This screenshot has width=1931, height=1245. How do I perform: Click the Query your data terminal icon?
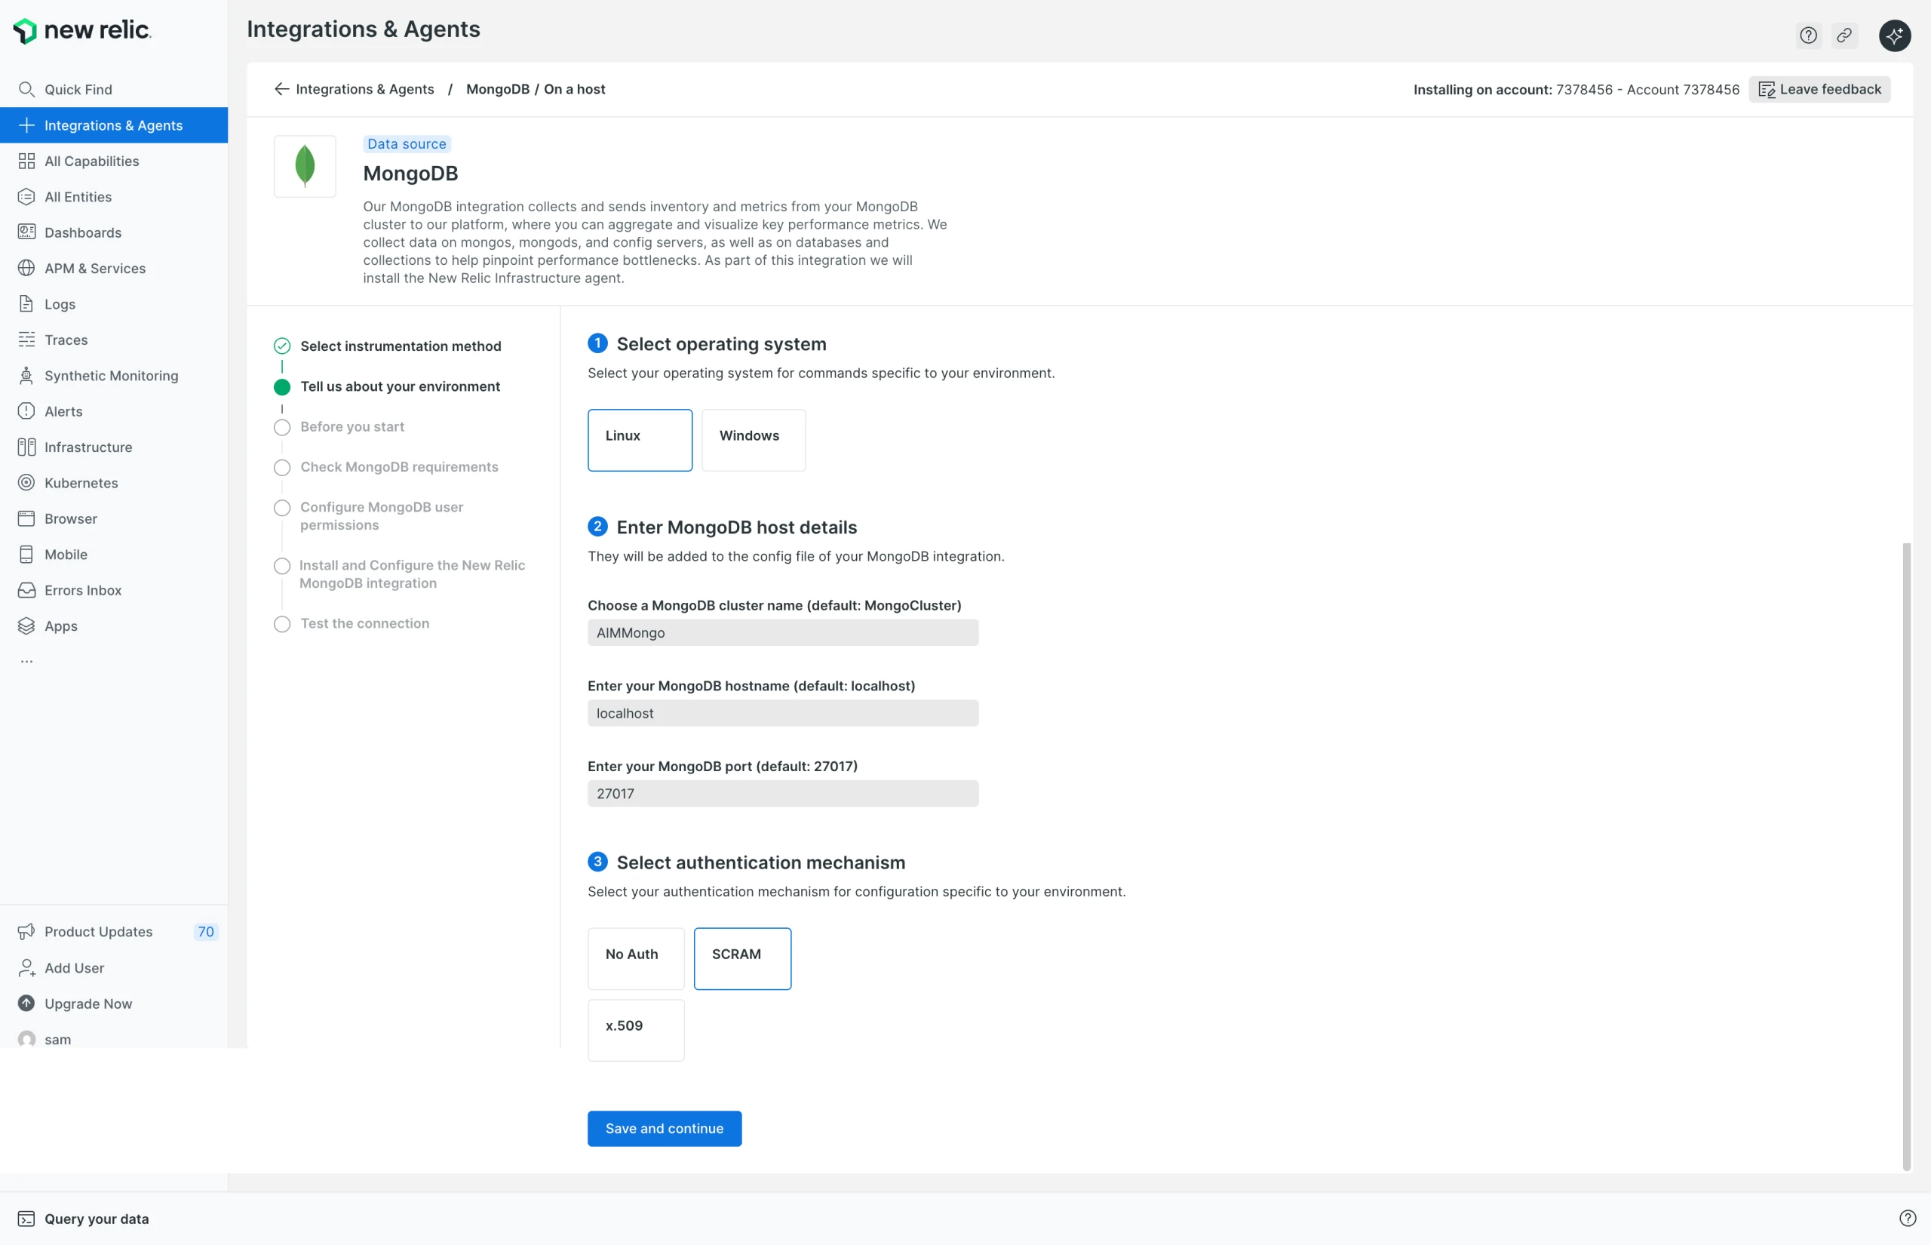(26, 1219)
